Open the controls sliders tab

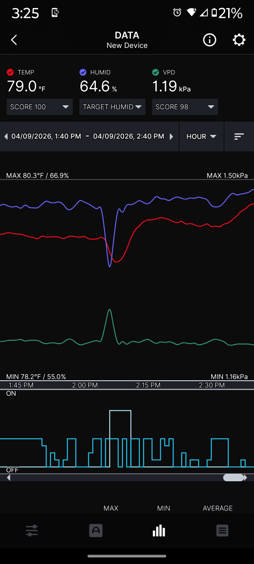(32, 531)
